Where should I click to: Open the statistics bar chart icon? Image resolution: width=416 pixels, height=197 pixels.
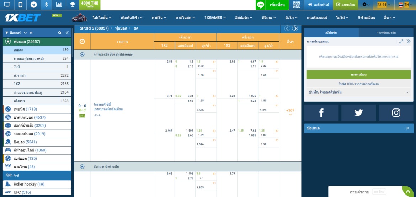(x=59, y=5)
